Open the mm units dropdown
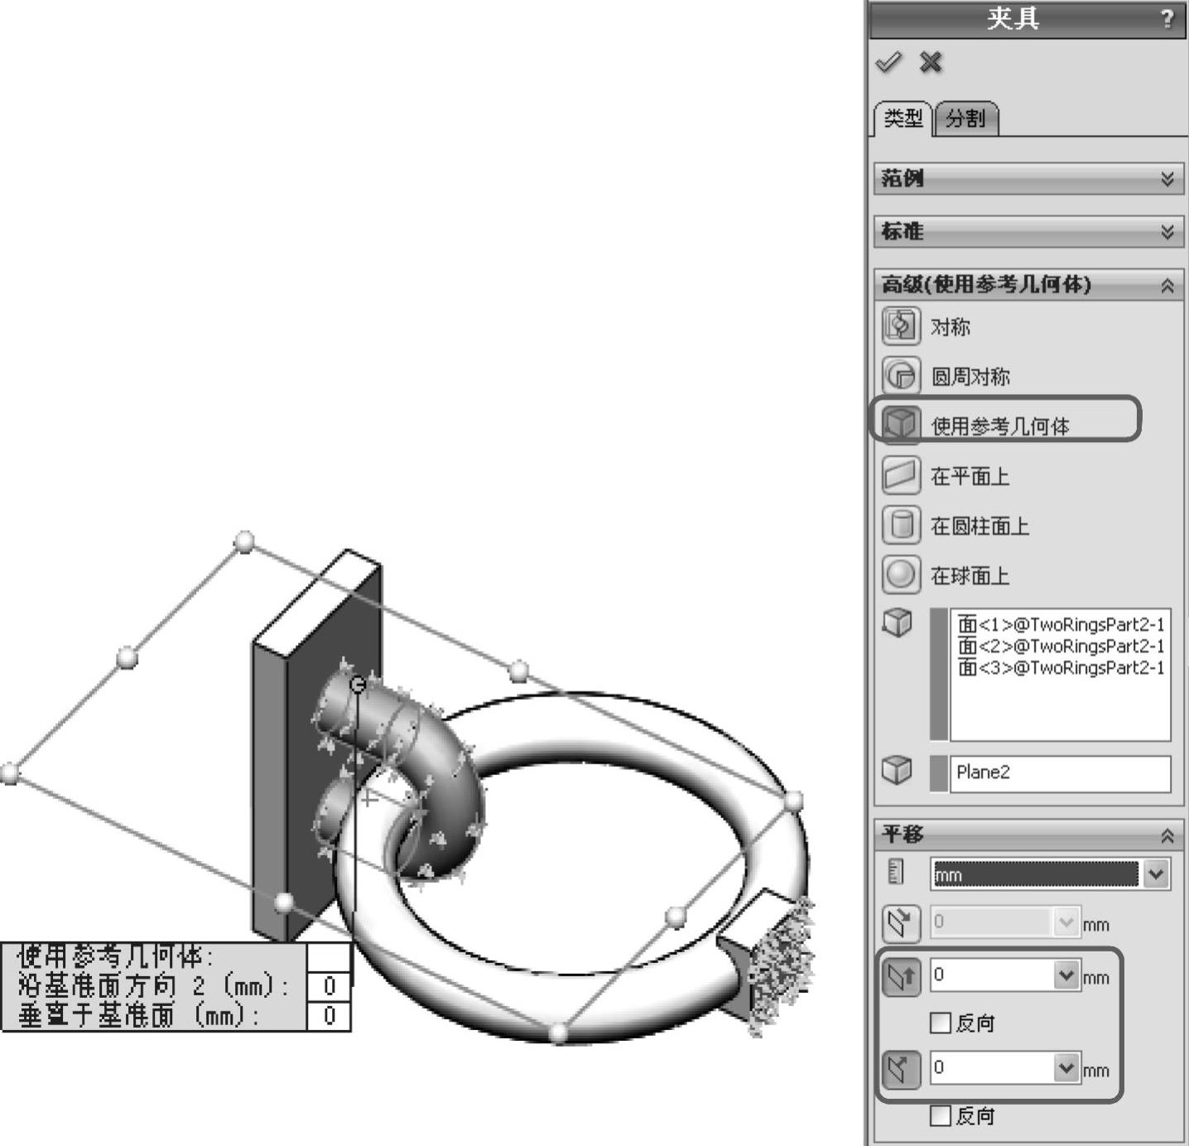Image resolution: width=1189 pixels, height=1146 pixels. pyautogui.click(x=1157, y=874)
